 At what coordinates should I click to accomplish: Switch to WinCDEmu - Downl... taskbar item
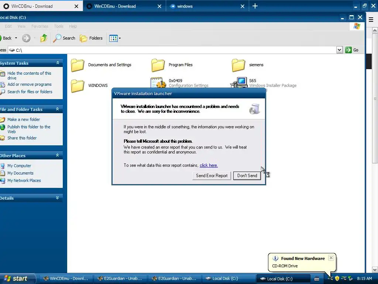click(x=66, y=278)
